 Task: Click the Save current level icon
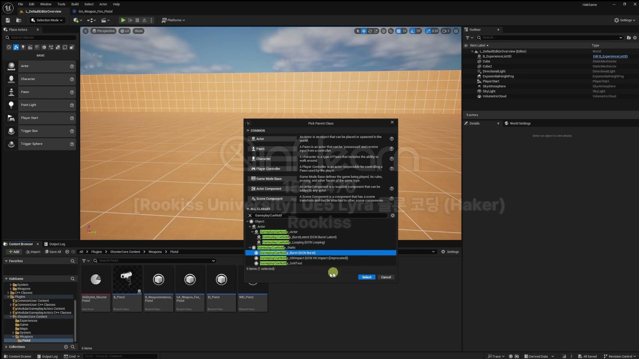[x=8, y=20]
